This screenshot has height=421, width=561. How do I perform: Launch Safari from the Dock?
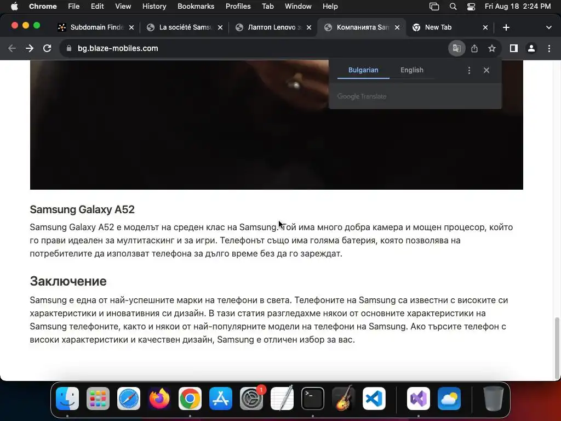point(128,399)
